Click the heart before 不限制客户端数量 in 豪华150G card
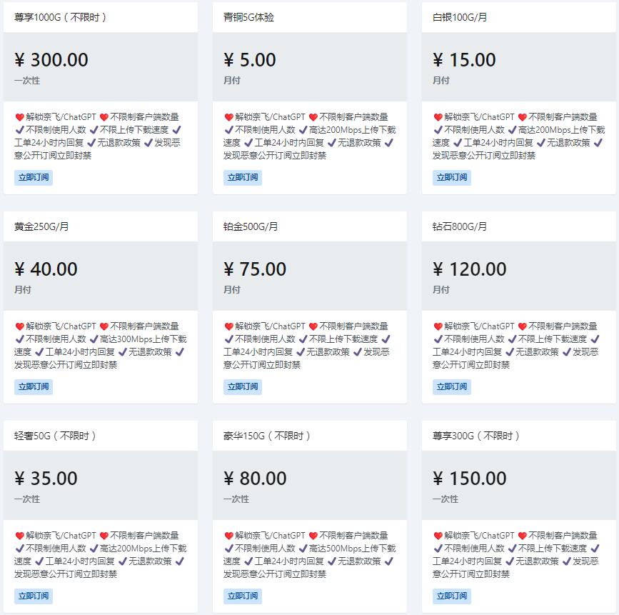This screenshot has width=619, height=615. point(313,536)
